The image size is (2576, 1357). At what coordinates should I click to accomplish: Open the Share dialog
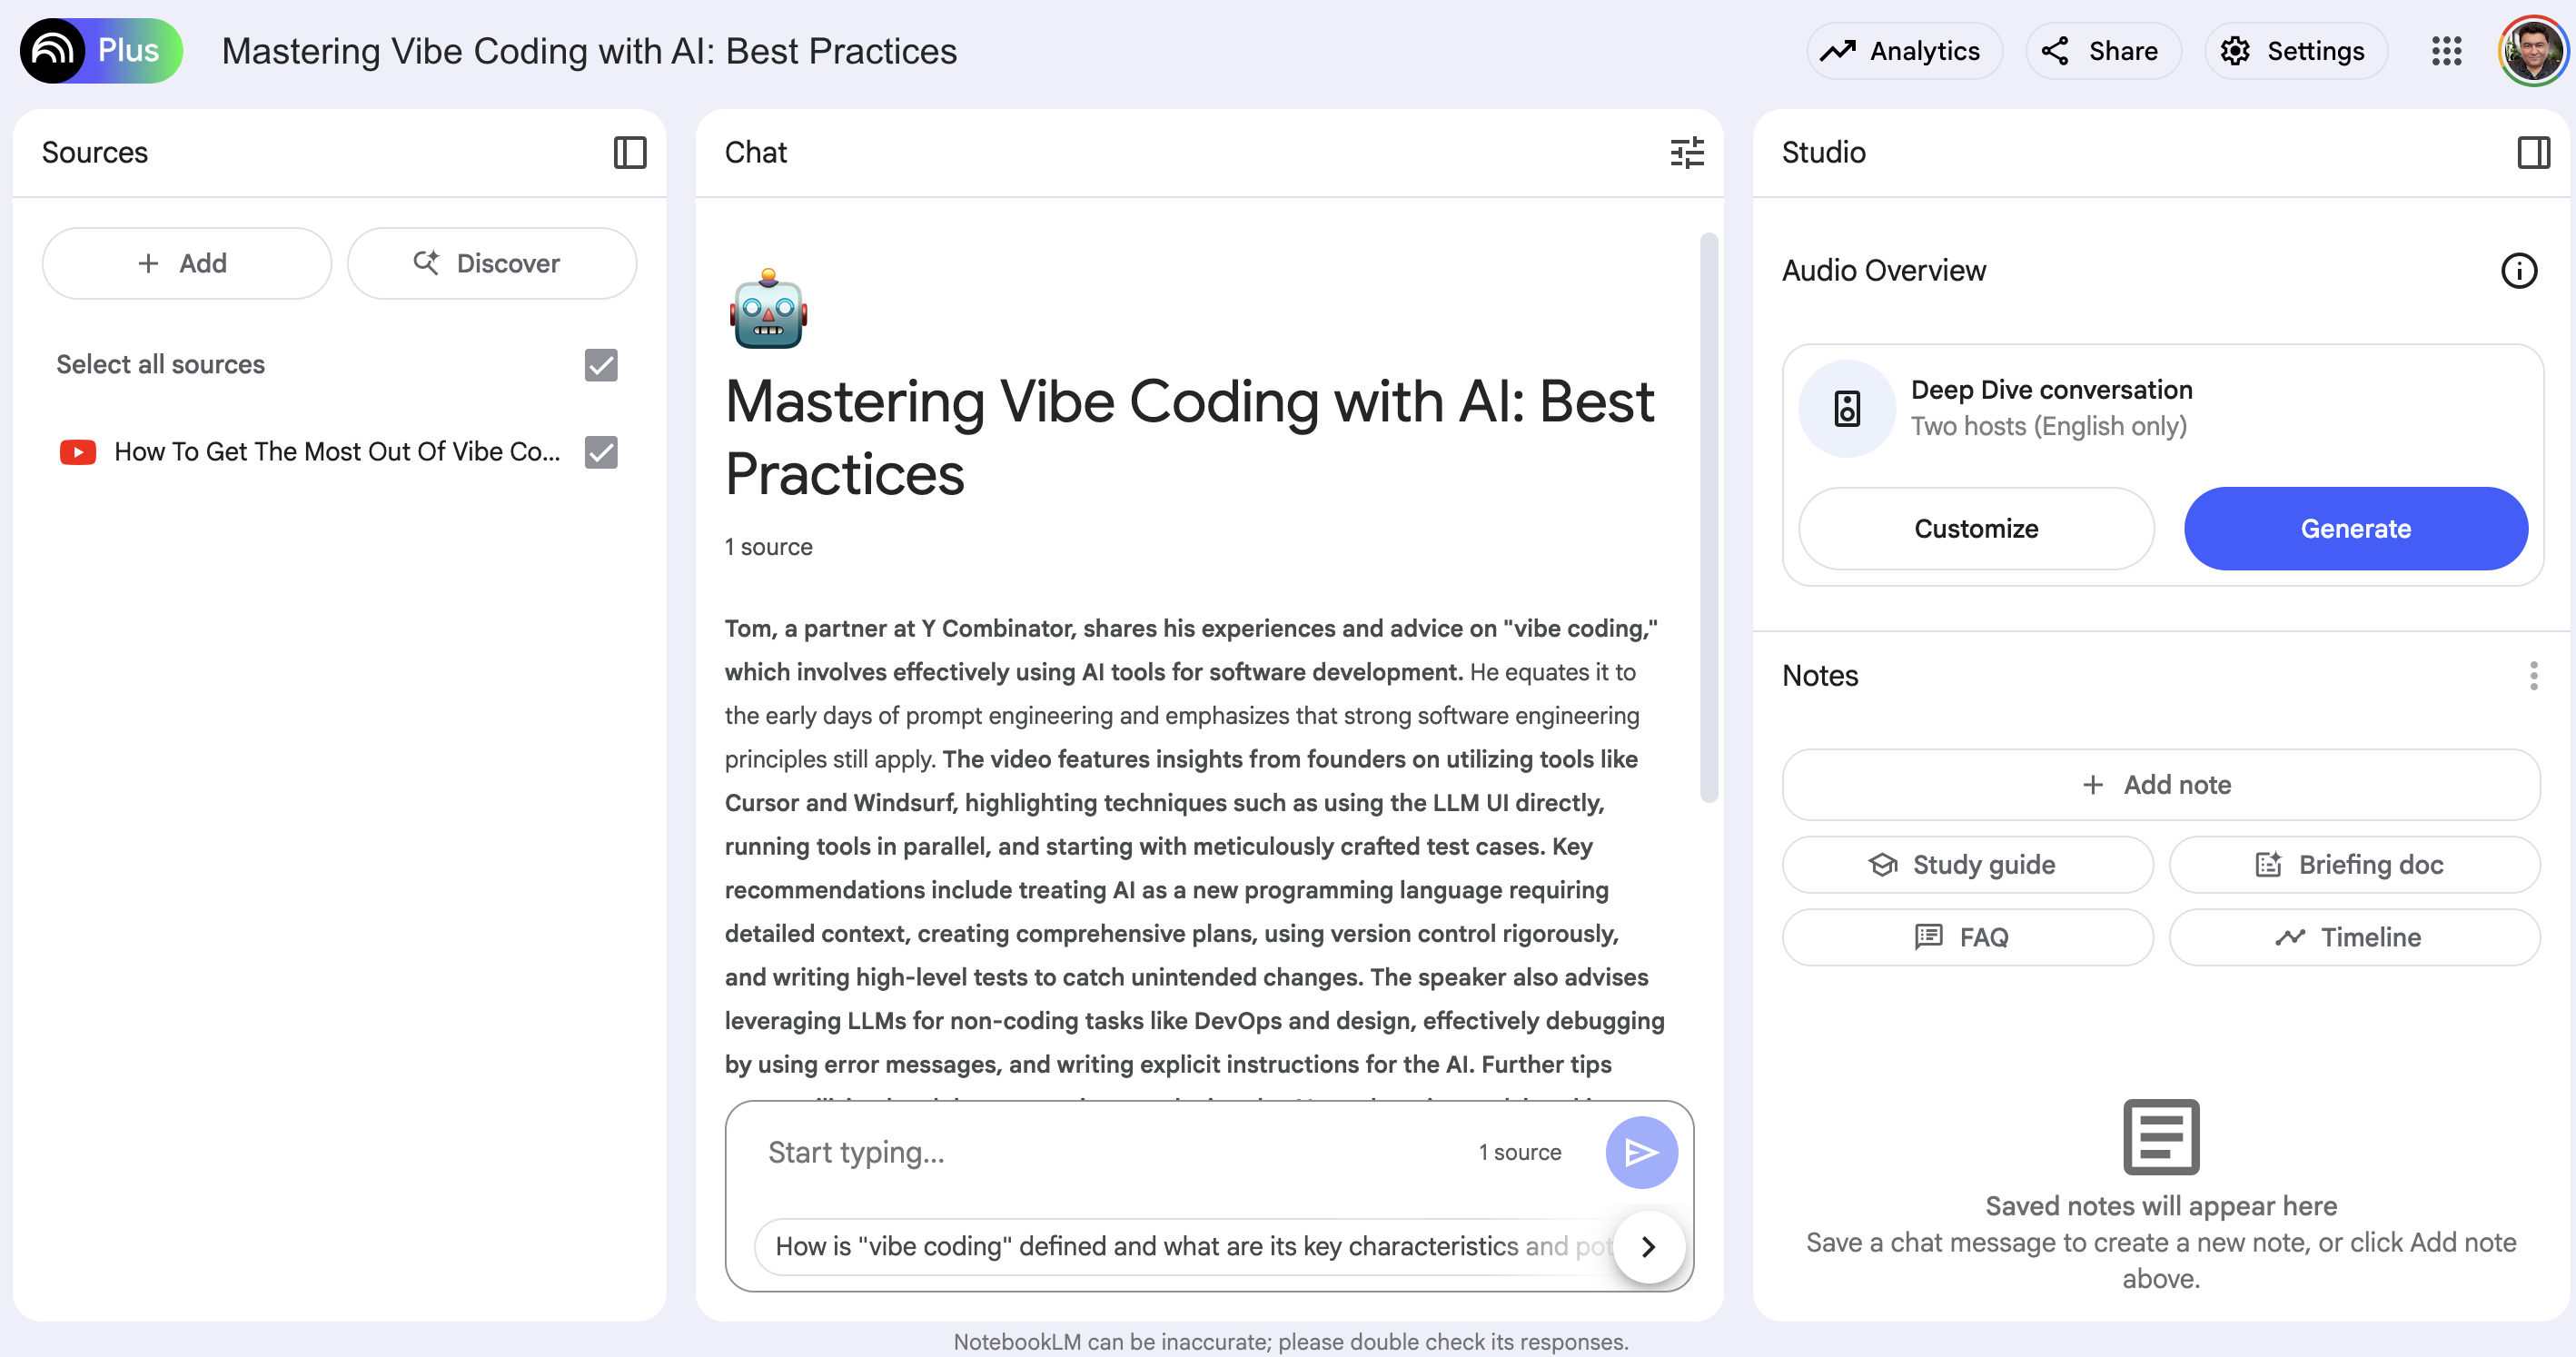coord(2102,51)
